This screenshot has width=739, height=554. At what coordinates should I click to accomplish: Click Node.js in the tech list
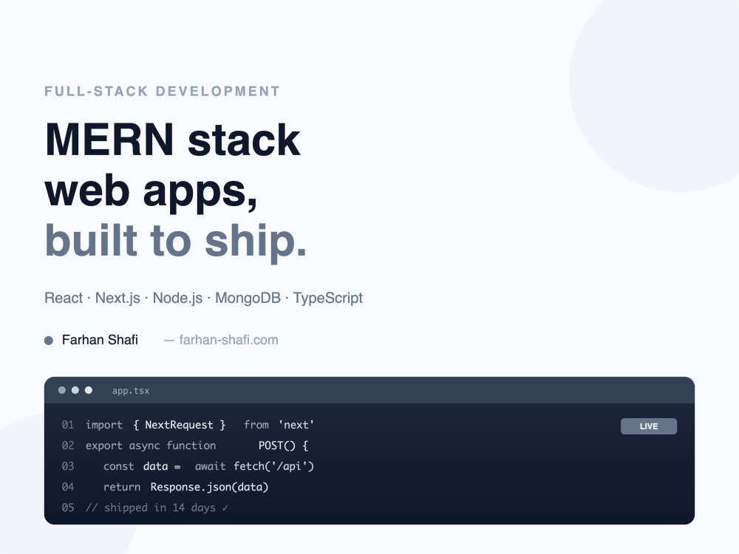pos(177,298)
